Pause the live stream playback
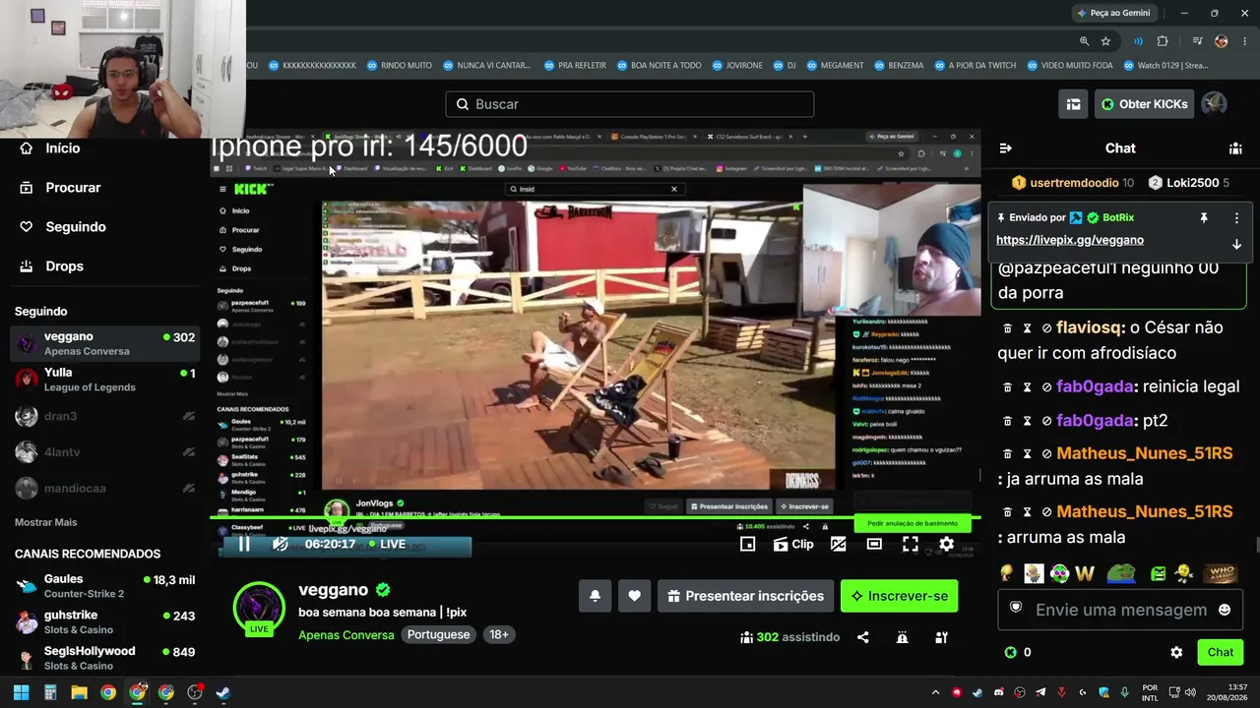Screen dimensions: 1260x708 pos(244,544)
